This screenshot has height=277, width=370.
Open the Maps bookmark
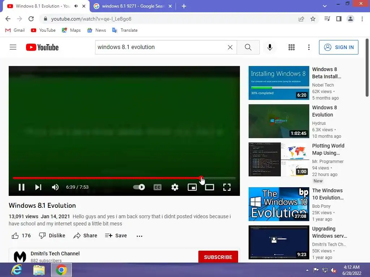[x=71, y=30]
